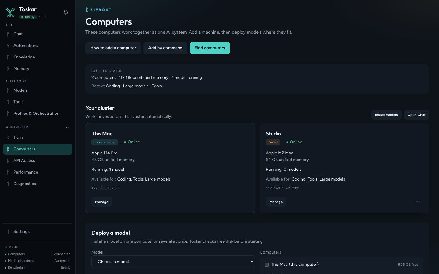Navigate to Performance in sidebar
The image size is (439, 274).
37,172
